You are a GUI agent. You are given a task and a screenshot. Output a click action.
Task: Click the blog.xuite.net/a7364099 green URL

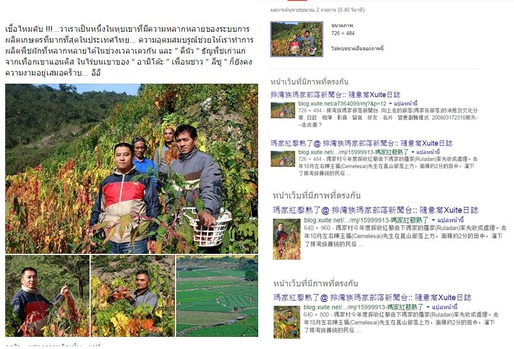[x=342, y=104]
